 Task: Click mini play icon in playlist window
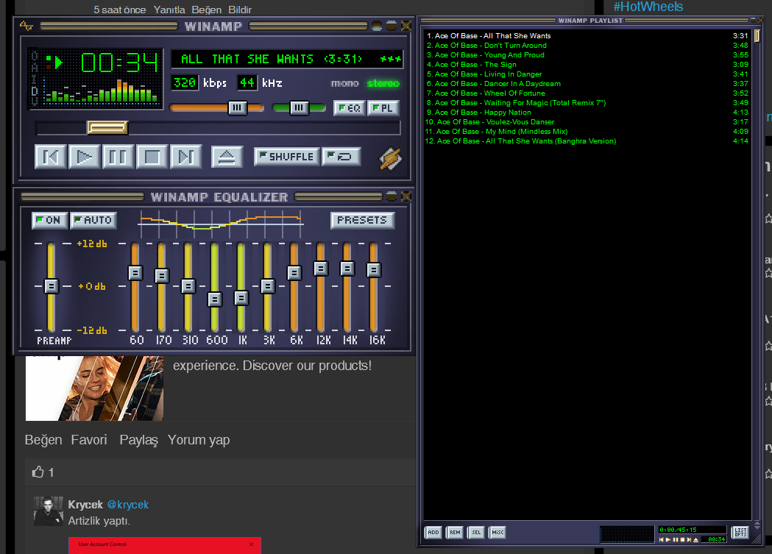pyautogui.click(x=669, y=540)
